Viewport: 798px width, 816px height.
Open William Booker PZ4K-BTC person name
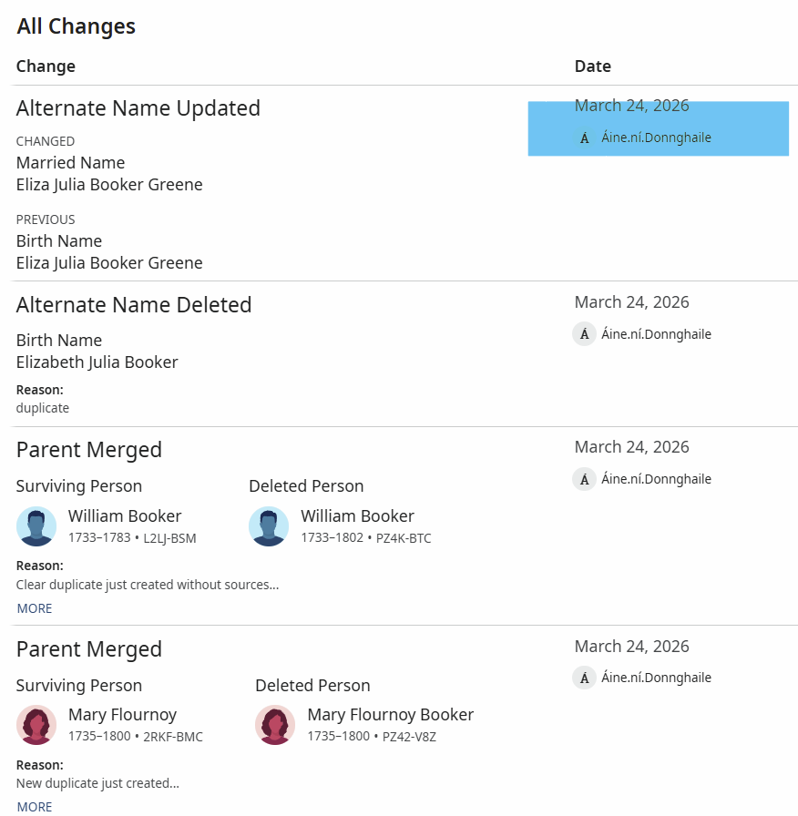[x=357, y=516]
